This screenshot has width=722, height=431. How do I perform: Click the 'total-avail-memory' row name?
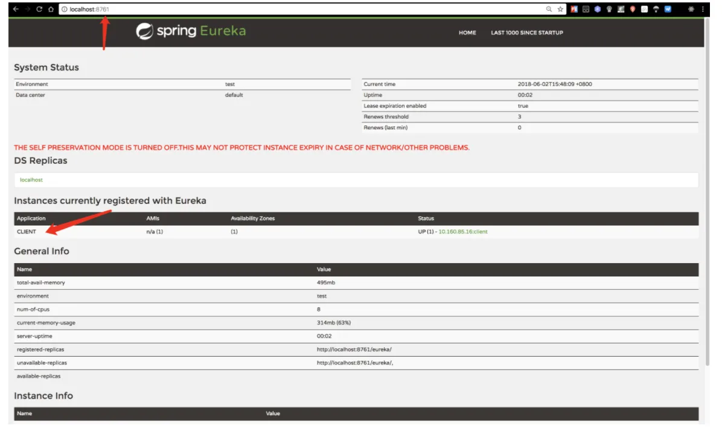pyautogui.click(x=41, y=283)
